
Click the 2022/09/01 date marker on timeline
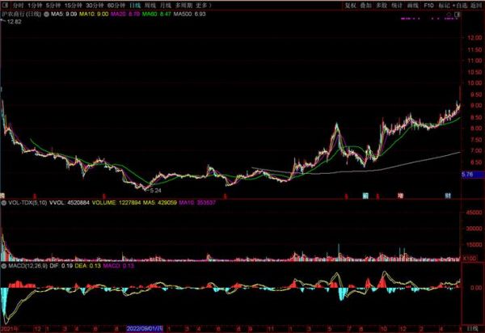145,329
